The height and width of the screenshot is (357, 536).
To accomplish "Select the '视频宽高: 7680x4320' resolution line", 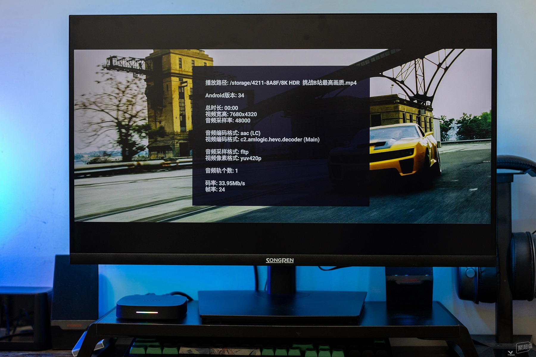I will 231,114.
